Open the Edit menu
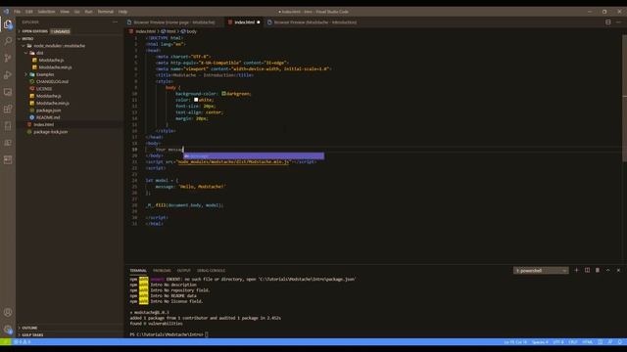 point(29,12)
